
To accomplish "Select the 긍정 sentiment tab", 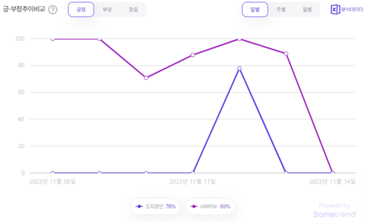I will 81,9.
